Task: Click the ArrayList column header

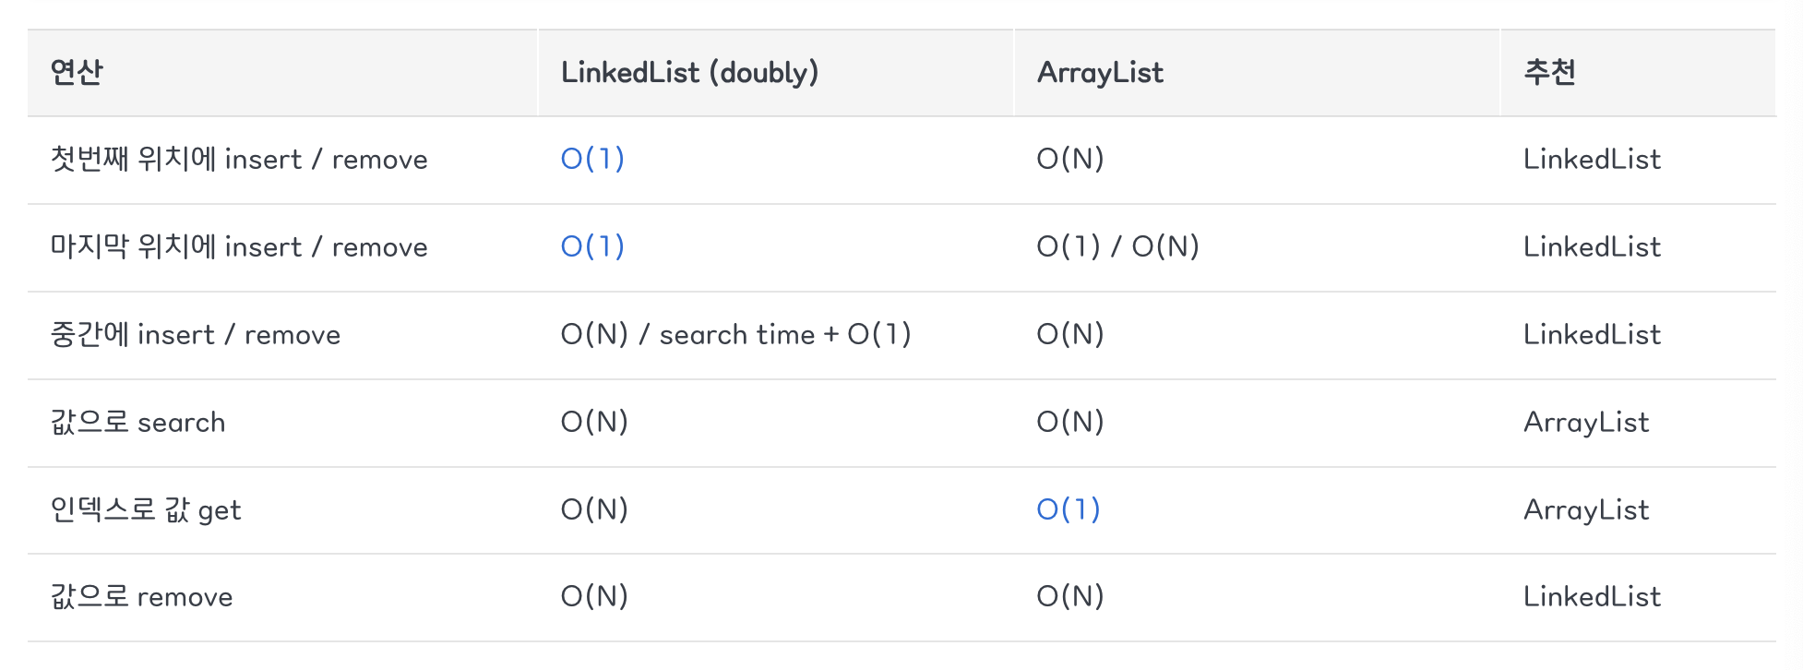Action: coord(1100,73)
